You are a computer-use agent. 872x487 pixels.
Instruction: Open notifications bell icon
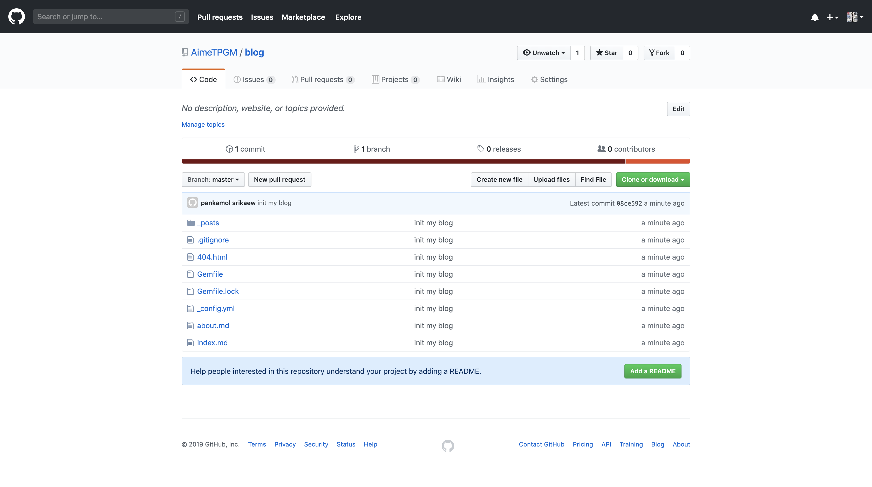click(815, 17)
